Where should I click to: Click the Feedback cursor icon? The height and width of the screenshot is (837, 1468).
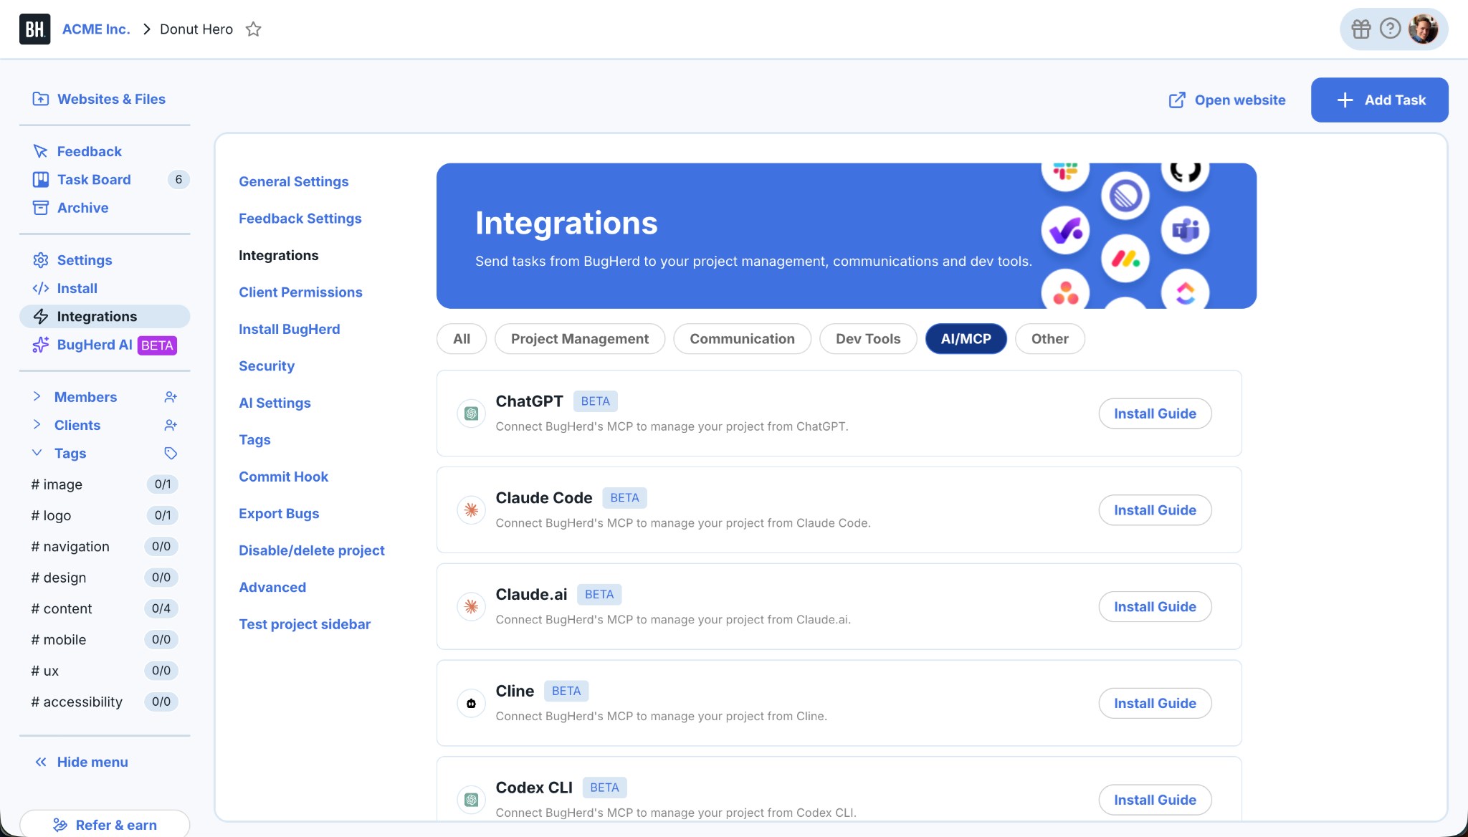[41, 151]
